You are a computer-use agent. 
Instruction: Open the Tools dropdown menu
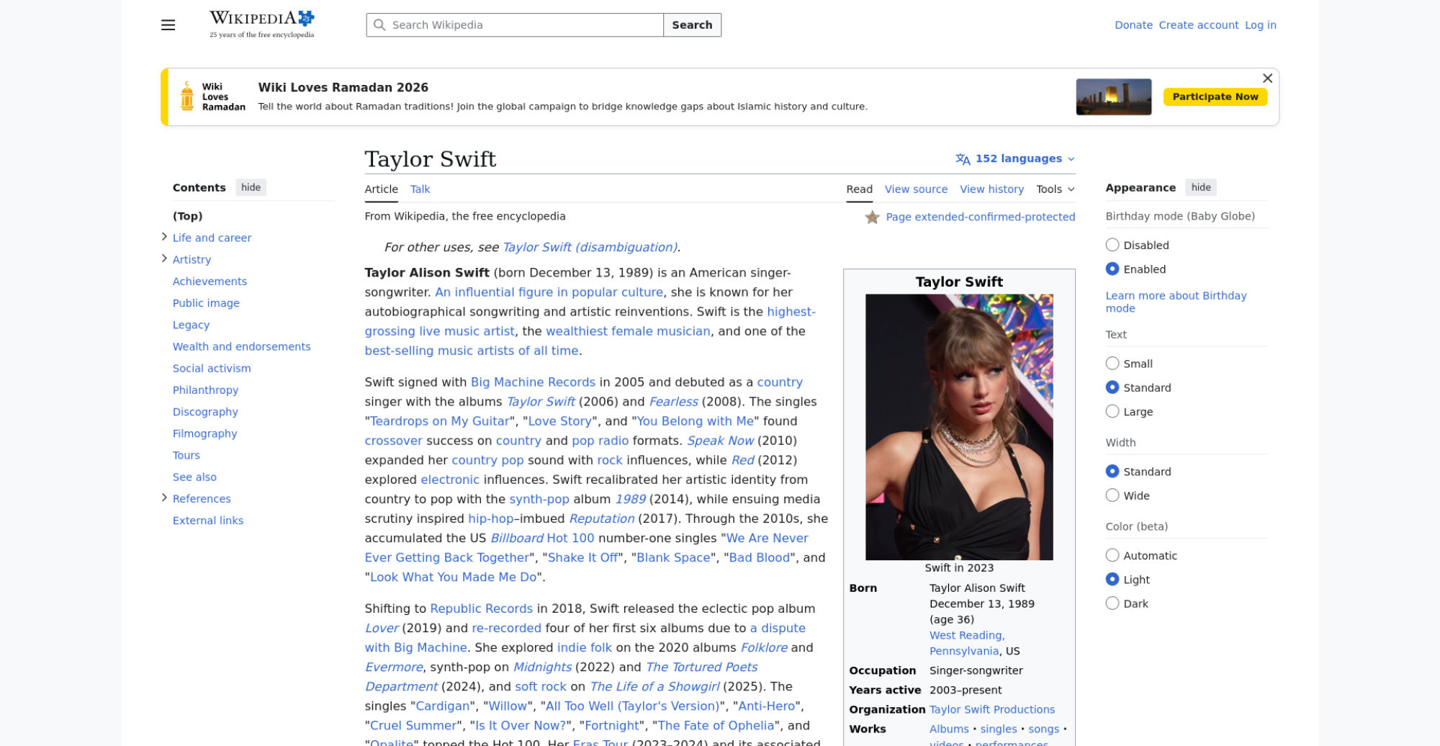(1056, 189)
